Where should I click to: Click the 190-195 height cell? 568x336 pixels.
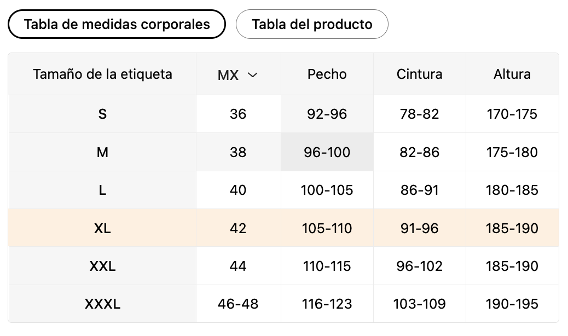tap(512, 304)
